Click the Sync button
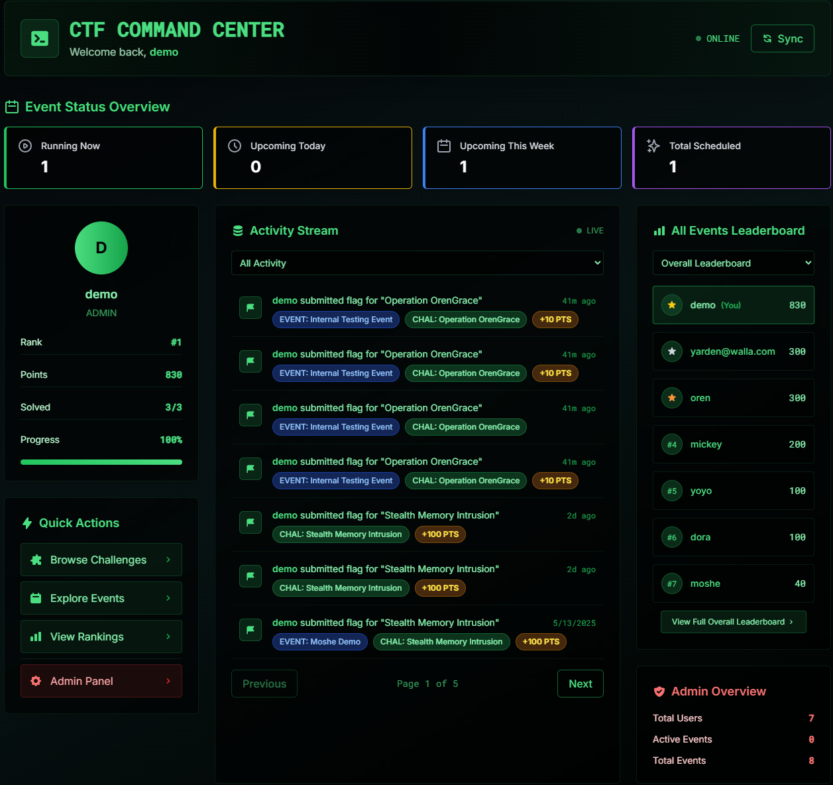Screen dimensions: 833x785 tap(783, 38)
